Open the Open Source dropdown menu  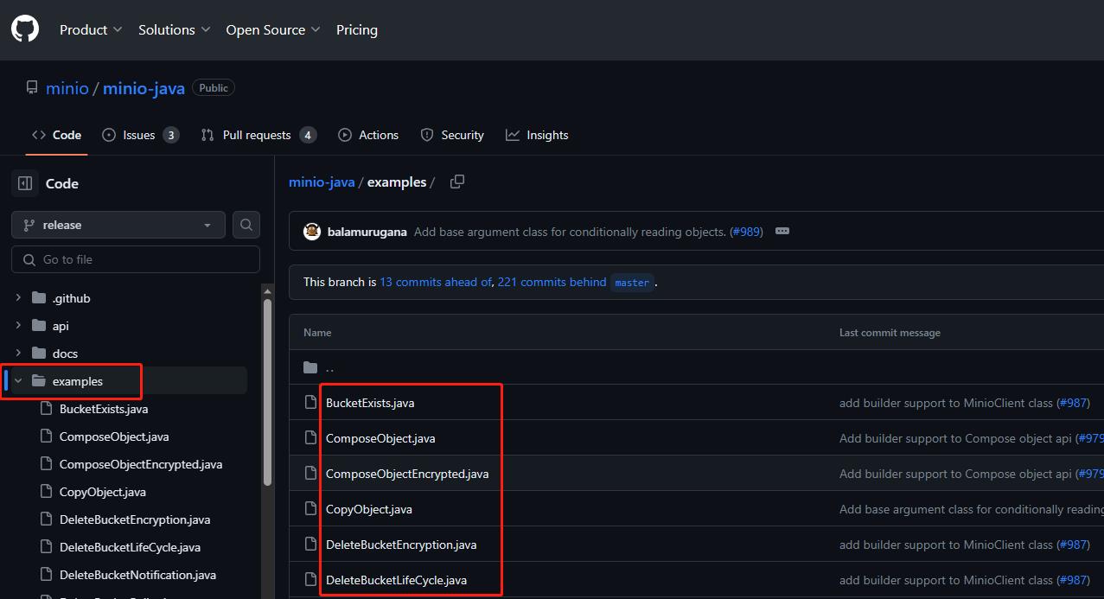pos(273,29)
